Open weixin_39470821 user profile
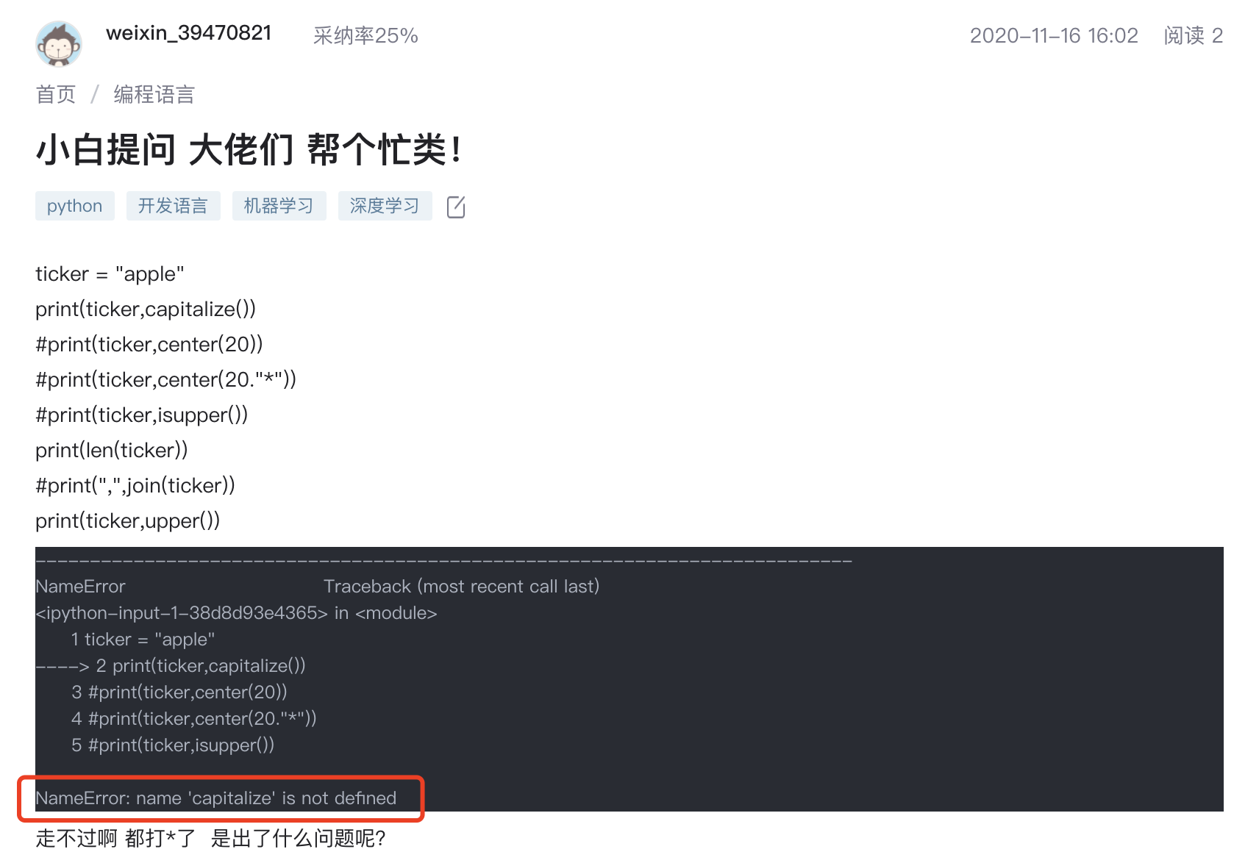Screen dimensions: 1234x863 (x=189, y=33)
